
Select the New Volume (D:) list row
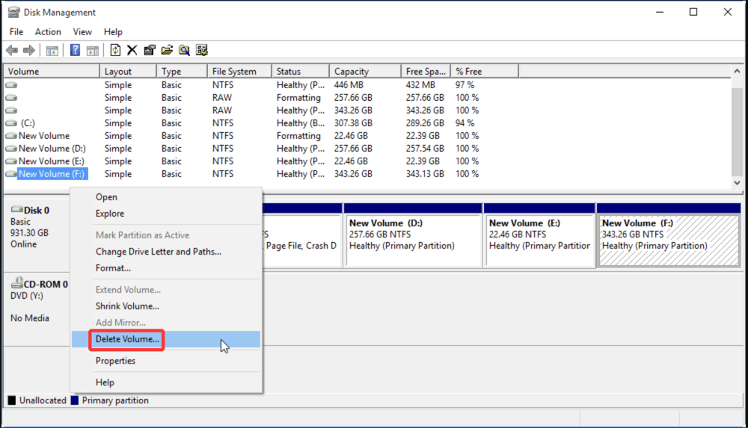click(x=367, y=149)
